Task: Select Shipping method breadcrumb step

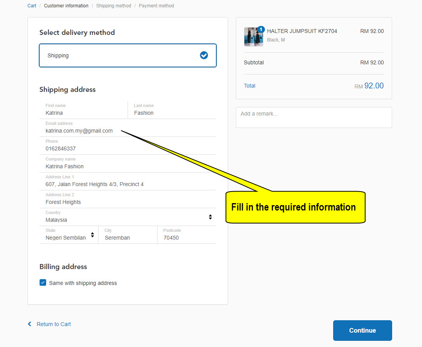Action: pyautogui.click(x=113, y=6)
